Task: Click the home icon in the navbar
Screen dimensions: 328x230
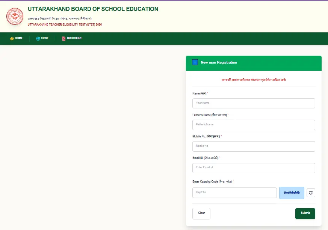Action: click(12, 38)
